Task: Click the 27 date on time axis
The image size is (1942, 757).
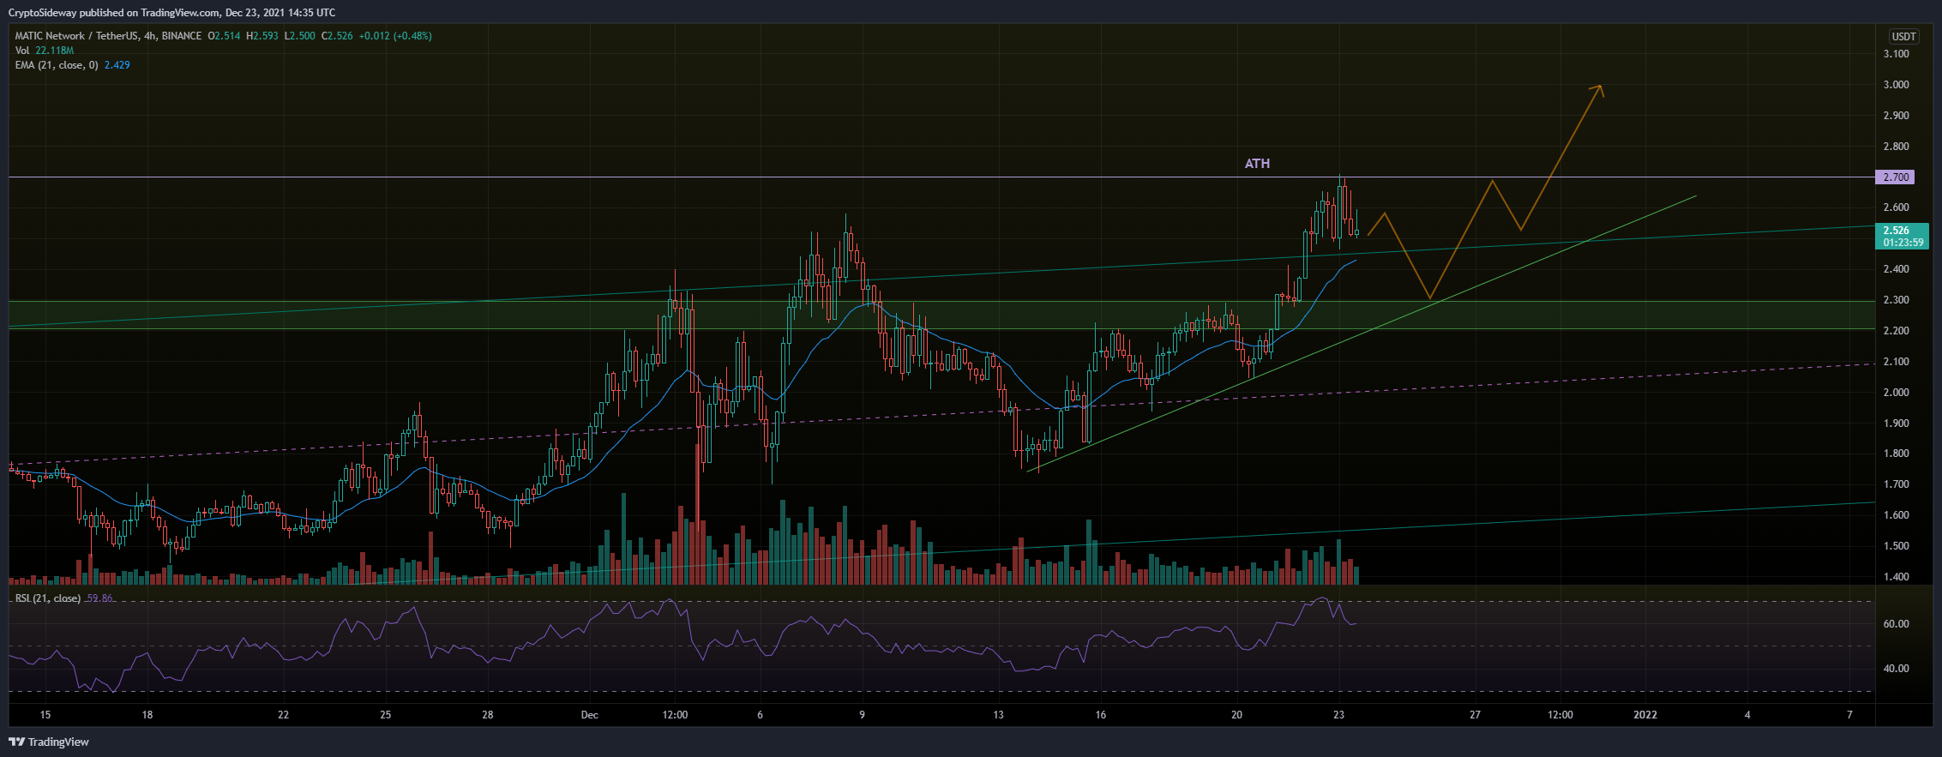Action: coord(1475,715)
